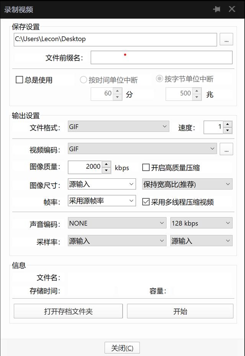Browse for save folder using ... button
Viewport: 245px width, 356px height.
click(x=226, y=39)
